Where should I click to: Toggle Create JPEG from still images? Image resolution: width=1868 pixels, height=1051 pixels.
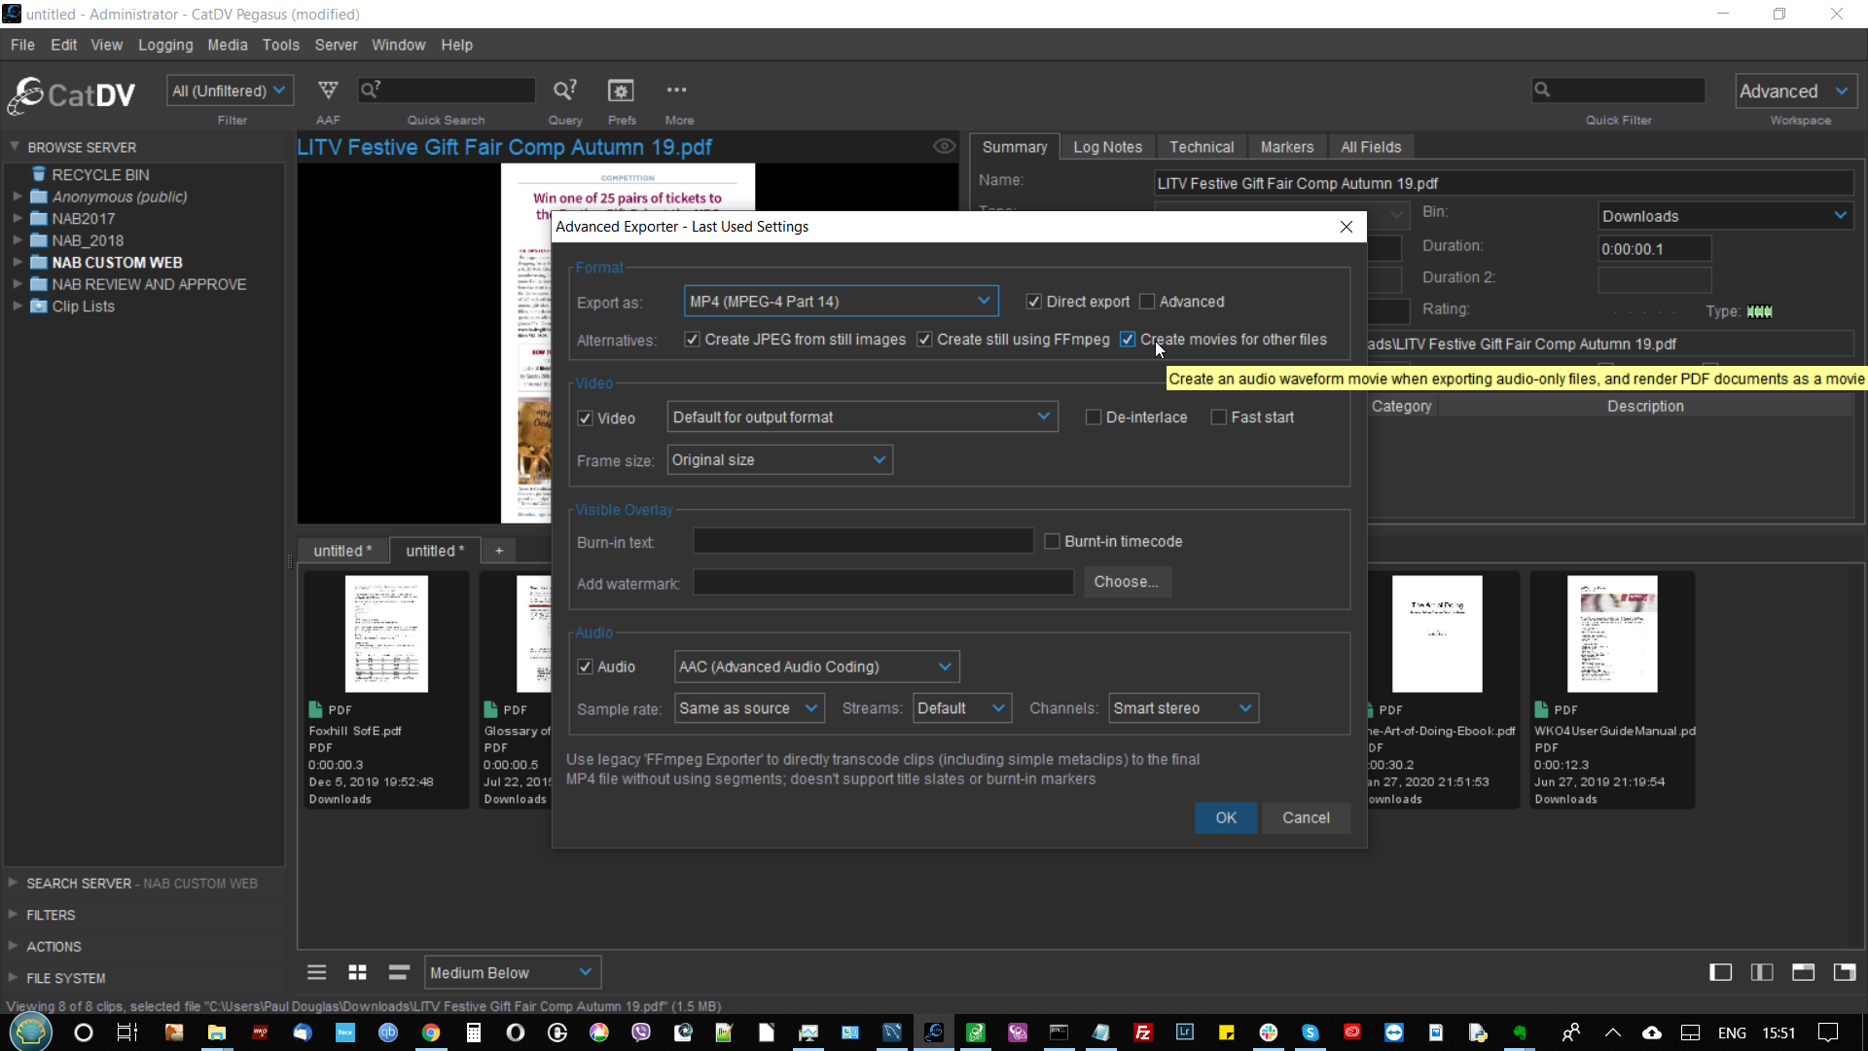[x=692, y=340]
